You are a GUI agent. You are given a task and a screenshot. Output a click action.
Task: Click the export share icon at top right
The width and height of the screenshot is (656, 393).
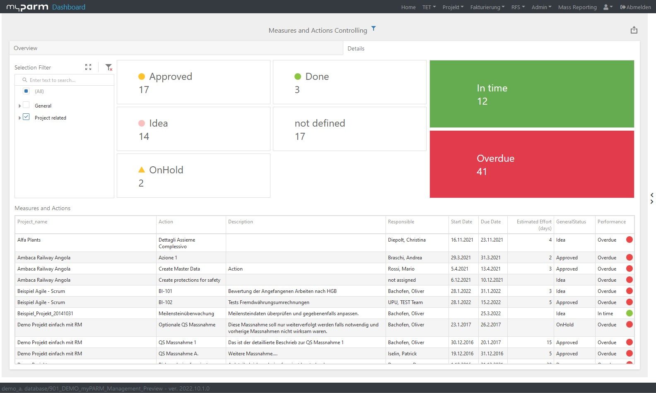pyautogui.click(x=634, y=30)
